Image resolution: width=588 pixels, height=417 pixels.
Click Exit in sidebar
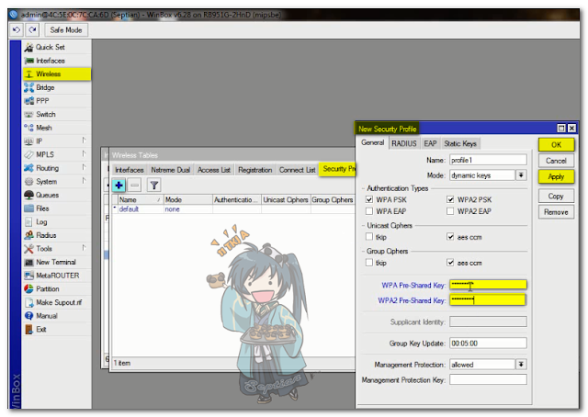[x=57, y=330]
